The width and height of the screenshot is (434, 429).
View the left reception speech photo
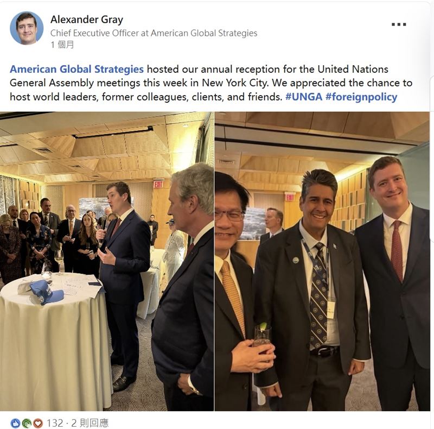coord(107,261)
